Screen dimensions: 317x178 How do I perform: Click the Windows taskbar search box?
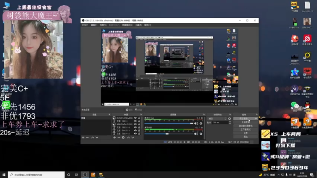36,174
